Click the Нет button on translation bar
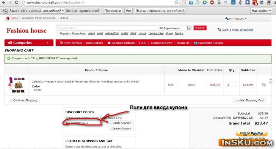The height and width of the screenshot is (149, 276). pos(128,11)
